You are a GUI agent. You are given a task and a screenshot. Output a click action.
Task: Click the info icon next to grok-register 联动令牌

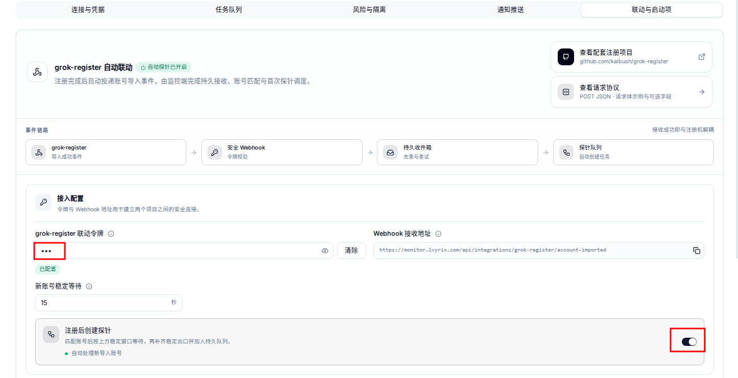pyautogui.click(x=111, y=234)
